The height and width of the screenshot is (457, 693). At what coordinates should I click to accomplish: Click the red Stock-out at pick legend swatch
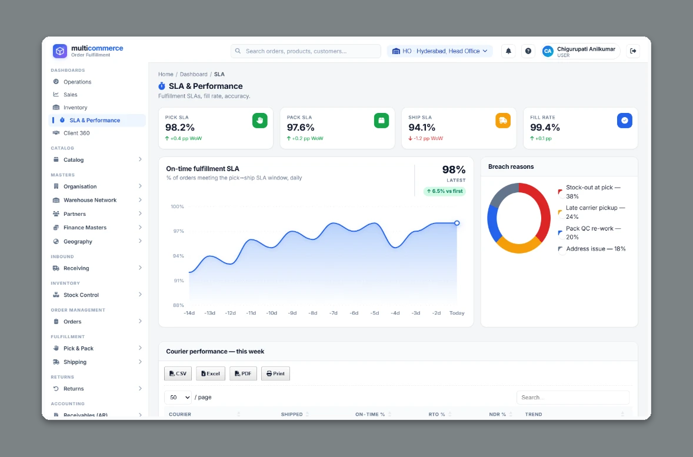[561, 192]
